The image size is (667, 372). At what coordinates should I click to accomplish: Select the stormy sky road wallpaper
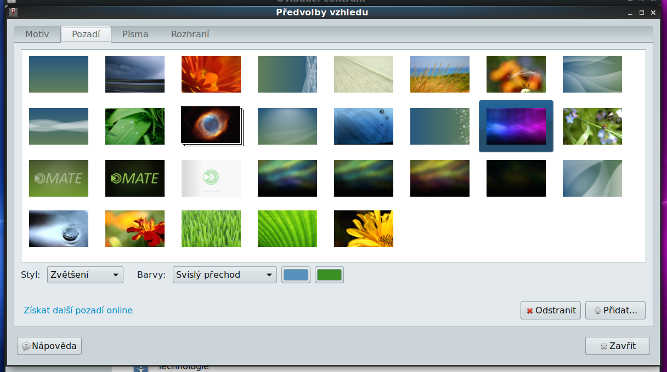pyautogui.click(x=135, y=74)
